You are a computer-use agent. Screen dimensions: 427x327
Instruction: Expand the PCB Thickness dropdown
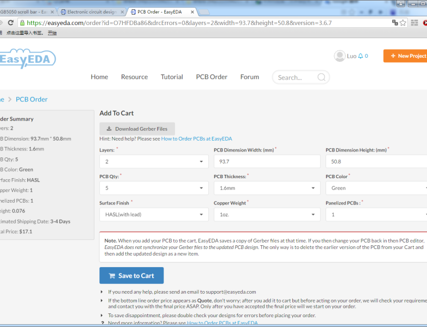(x=267, y=188)
